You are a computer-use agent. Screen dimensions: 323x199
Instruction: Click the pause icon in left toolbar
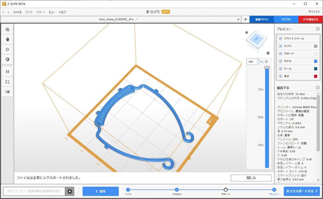[7, 72]
